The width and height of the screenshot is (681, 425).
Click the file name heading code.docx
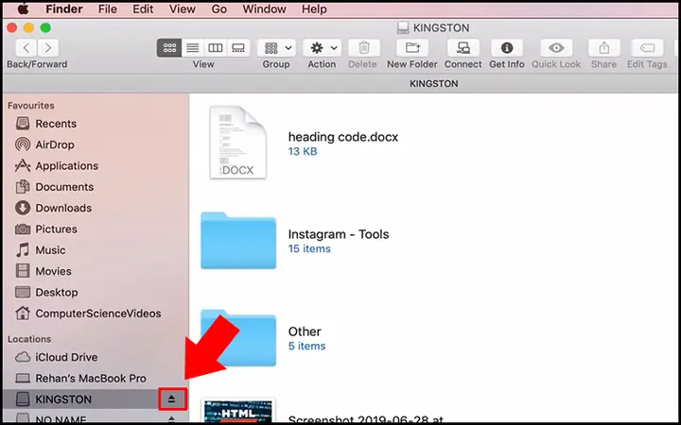coord(343,137)
